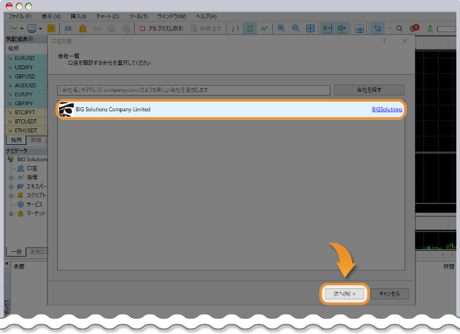Open the IDE MetaEditor button

tap(68, 29)
